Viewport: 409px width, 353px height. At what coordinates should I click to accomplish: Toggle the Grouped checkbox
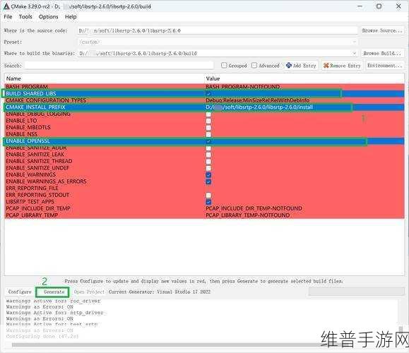pos(224,65)
